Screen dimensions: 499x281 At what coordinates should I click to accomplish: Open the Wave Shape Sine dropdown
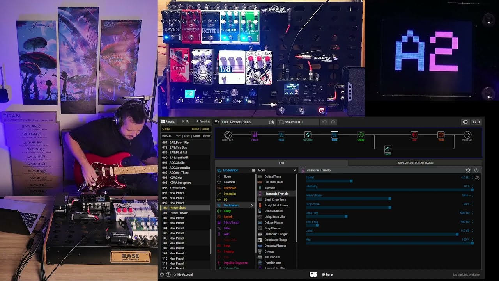(x=467, y=195)
